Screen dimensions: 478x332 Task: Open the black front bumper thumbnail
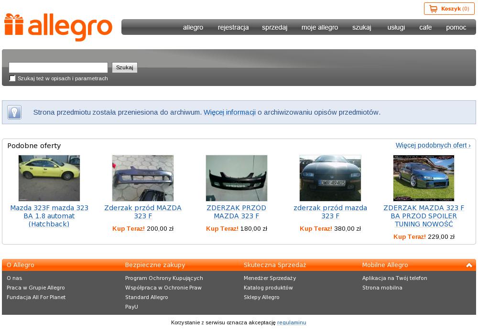[x=237, y=178]
